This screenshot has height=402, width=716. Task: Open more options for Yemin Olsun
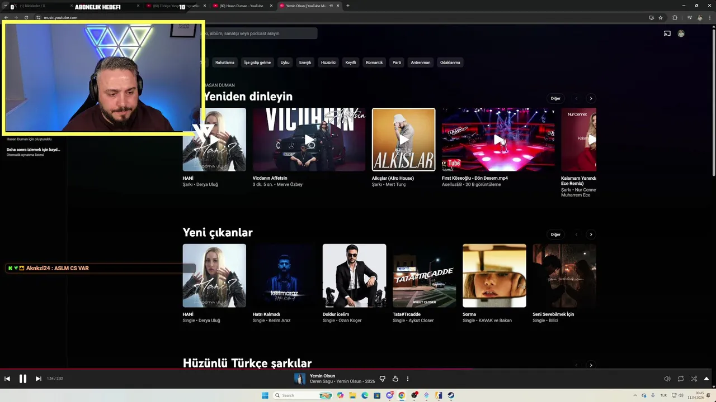point(408,379)
